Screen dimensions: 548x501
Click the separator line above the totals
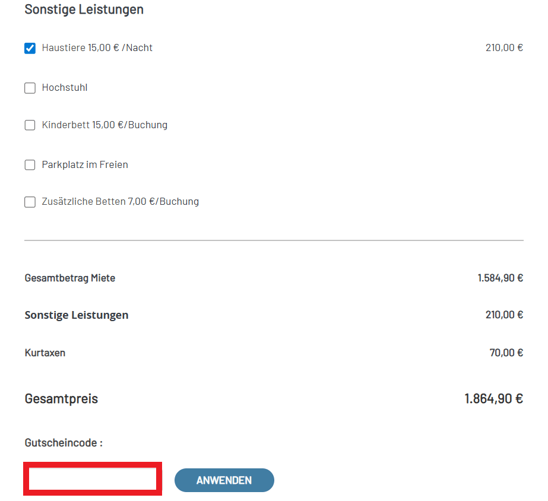[273, 240]
